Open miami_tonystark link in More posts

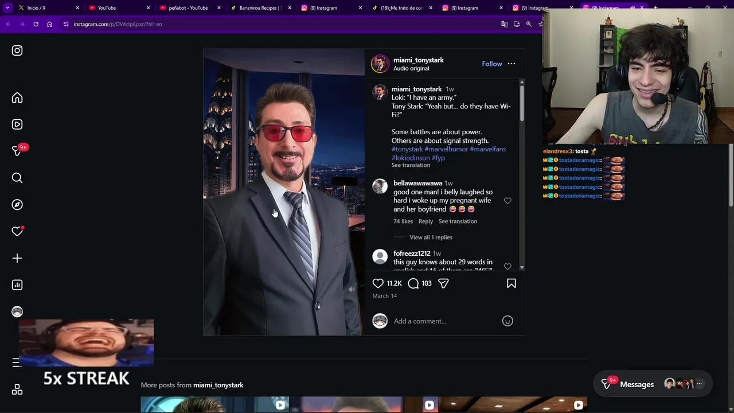coord(218,385)
